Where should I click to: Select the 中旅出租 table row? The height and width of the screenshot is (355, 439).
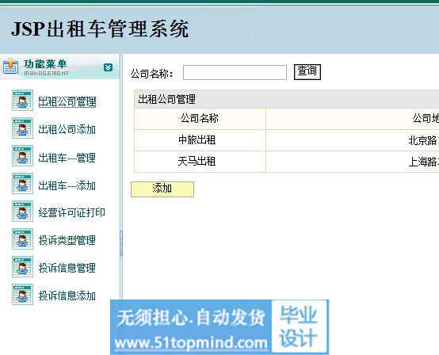[x=286, y=140]
